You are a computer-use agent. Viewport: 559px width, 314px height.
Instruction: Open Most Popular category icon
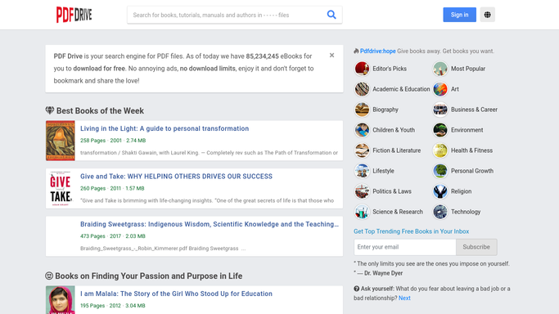(x=440, y=69)
